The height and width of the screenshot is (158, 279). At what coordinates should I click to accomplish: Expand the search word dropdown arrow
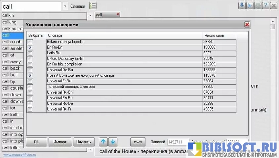(65, 6)
